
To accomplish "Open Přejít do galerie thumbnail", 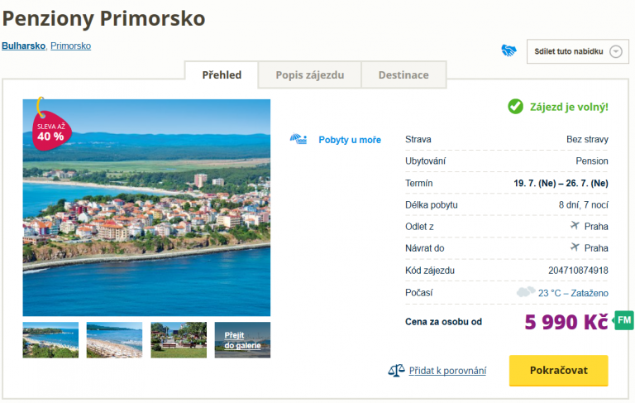I will [242, 340].
